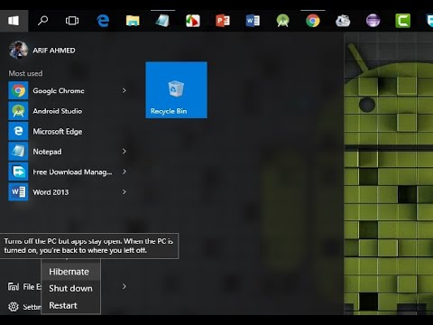Expand Word 2013 jump list arrow
The image size is (433, 325).
(124, 192)
